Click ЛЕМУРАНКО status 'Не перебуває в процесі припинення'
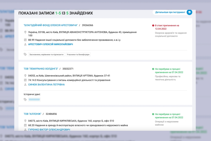Screen dimensions: 211x141 coord(169,71)
